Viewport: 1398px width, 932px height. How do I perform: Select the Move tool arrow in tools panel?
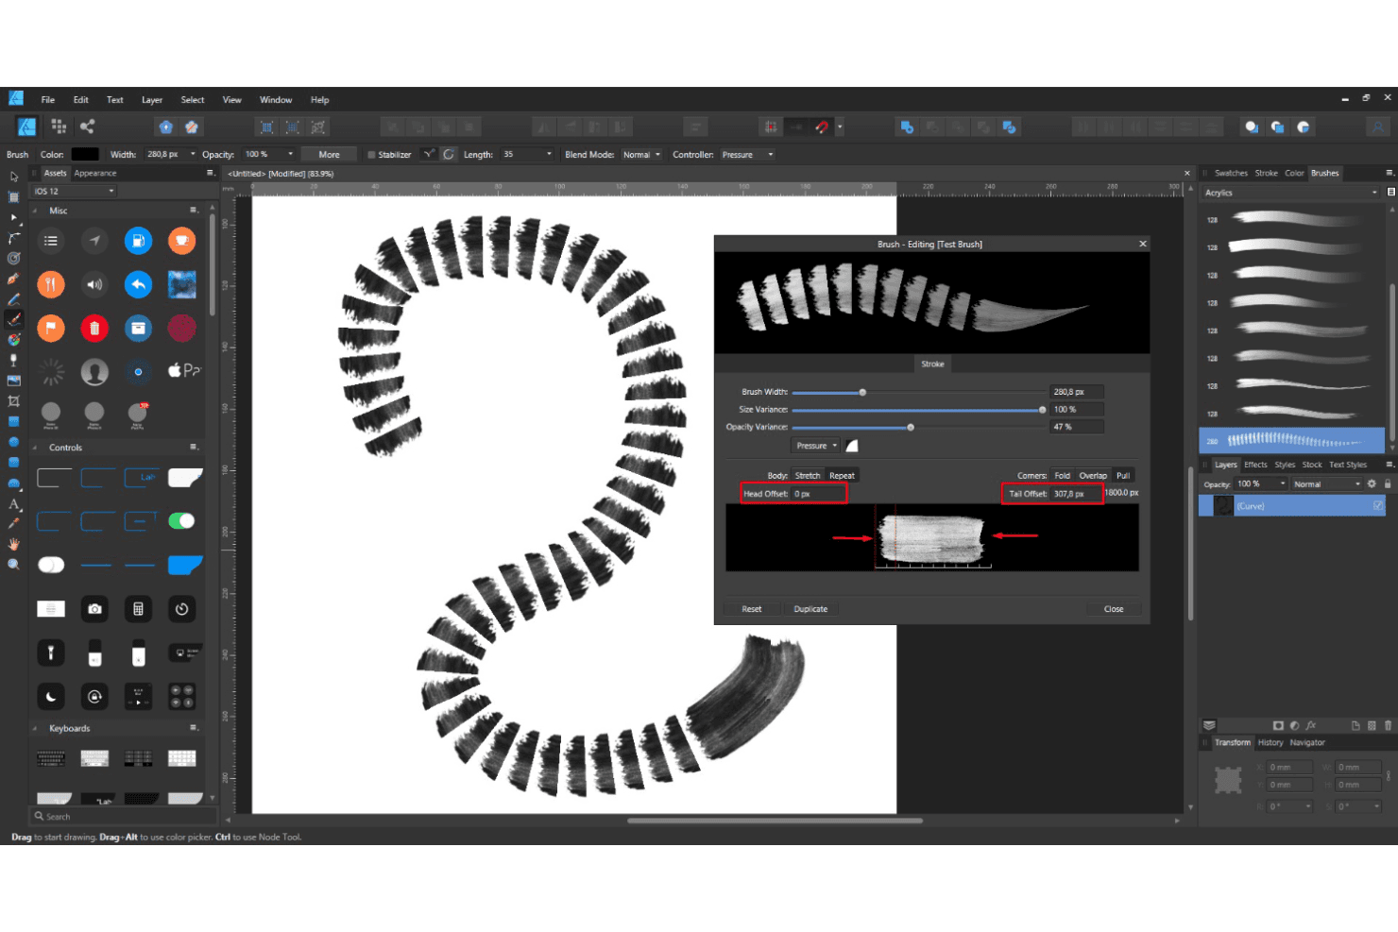pos(14,177)
